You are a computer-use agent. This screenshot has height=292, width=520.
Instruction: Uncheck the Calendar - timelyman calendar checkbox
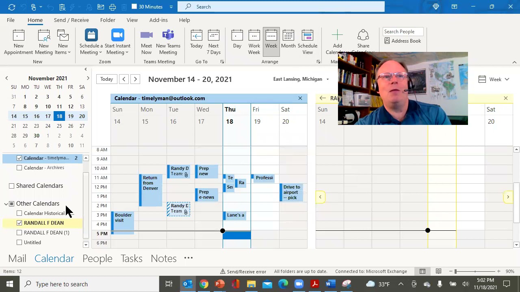[19, 158]
